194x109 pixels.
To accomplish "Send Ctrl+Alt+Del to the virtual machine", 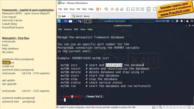I will pyautogui.click(x=106, y=9).
